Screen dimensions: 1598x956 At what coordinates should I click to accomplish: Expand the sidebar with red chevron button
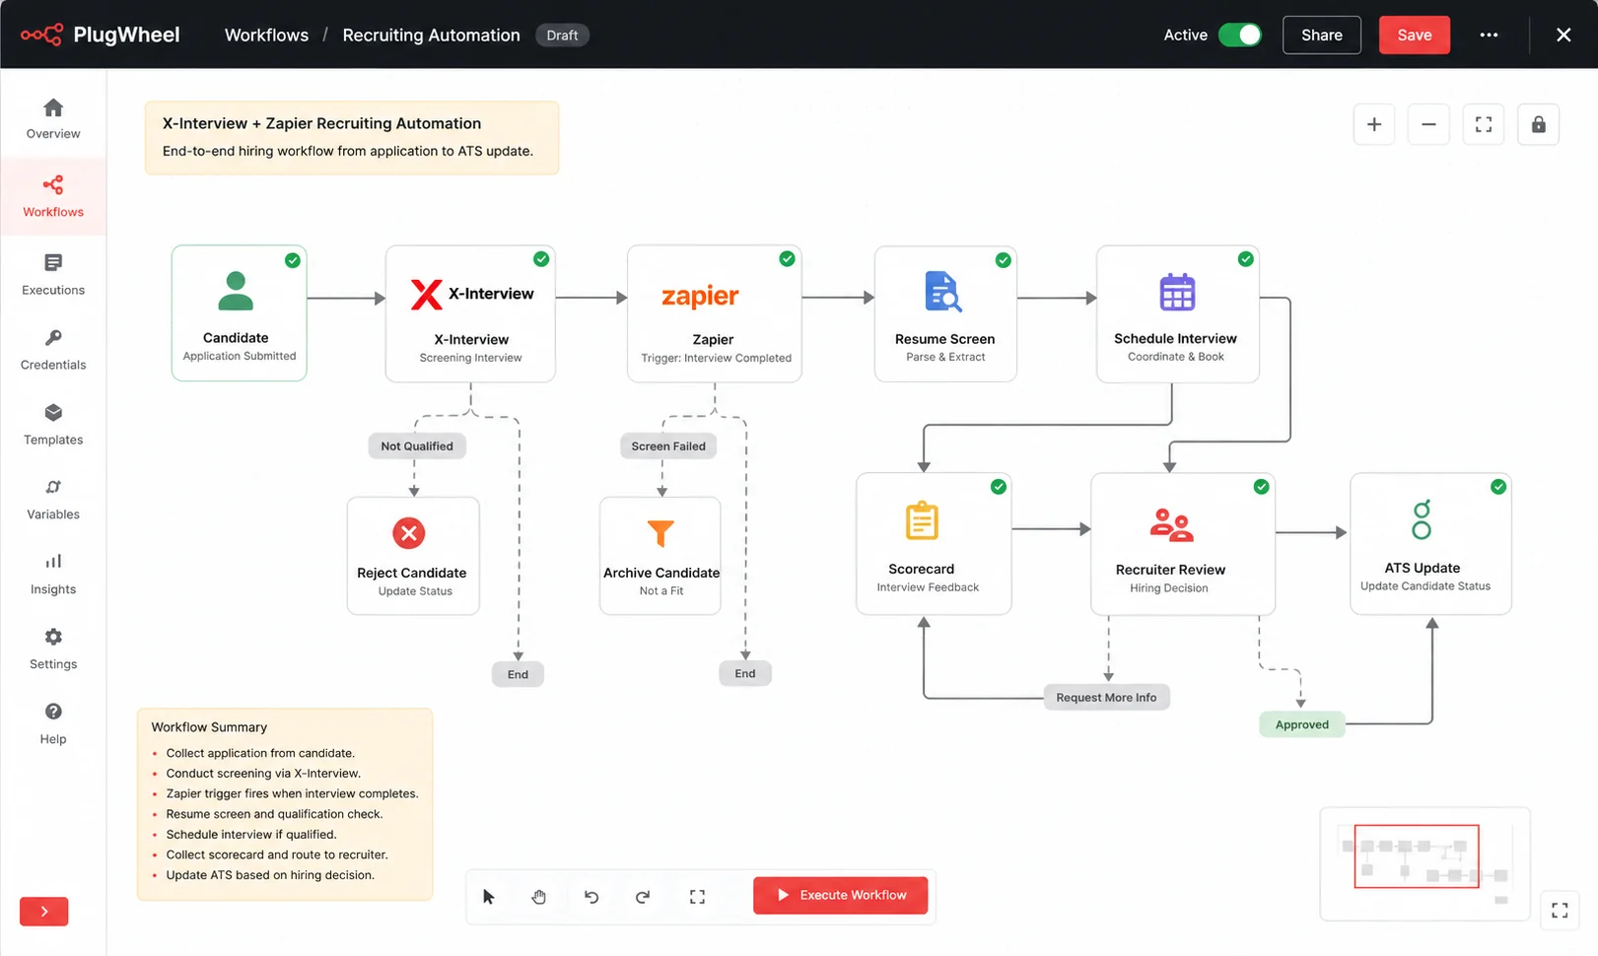pyautogui.click(x=44, y=912)
